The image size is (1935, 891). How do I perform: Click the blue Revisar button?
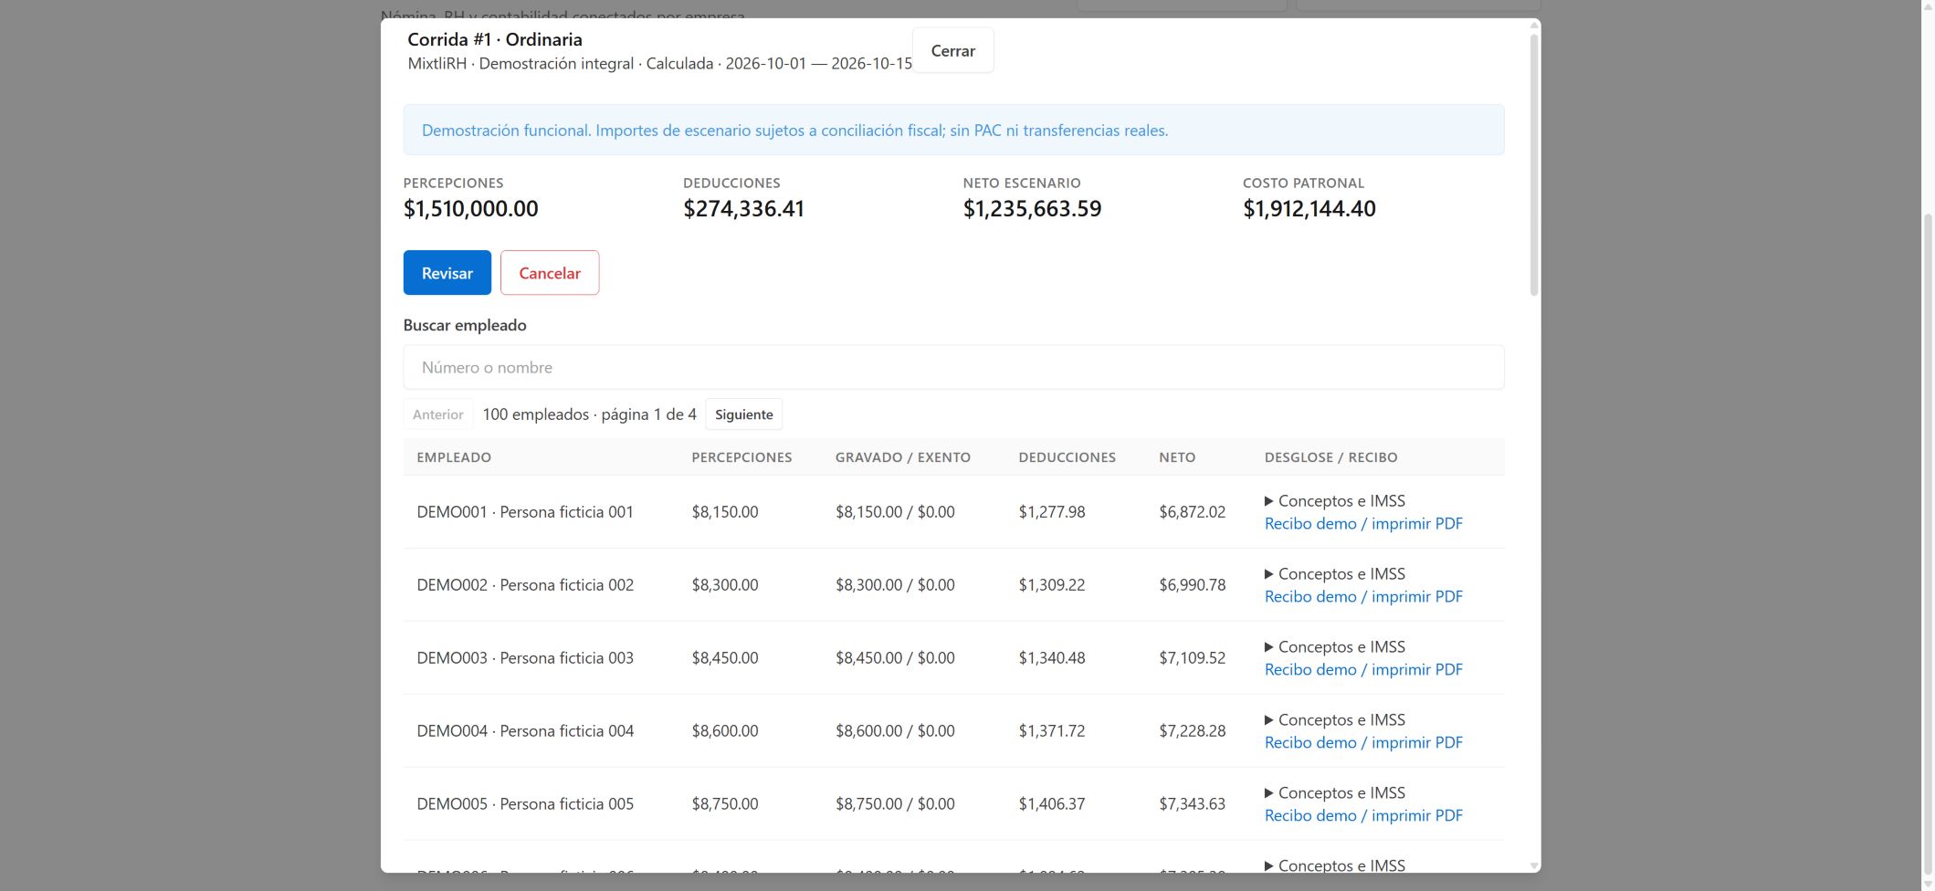coord(447,273)
